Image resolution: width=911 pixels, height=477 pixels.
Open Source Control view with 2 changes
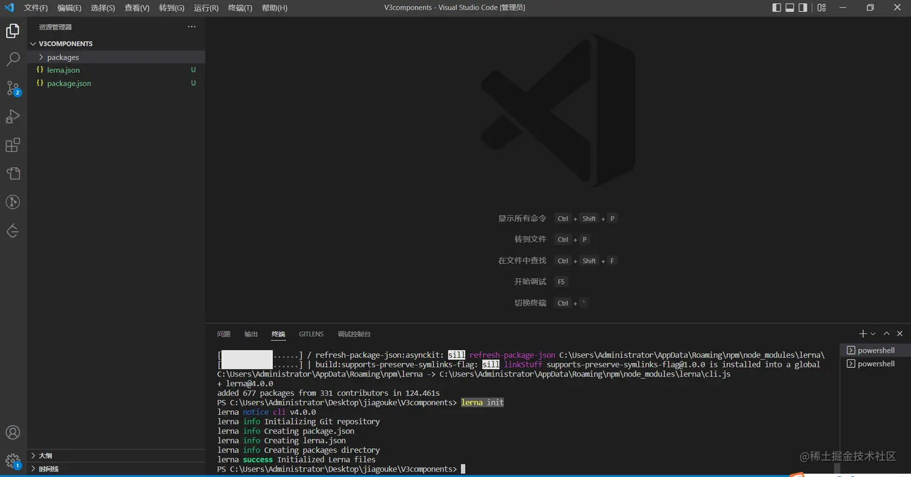coord(13,88)
